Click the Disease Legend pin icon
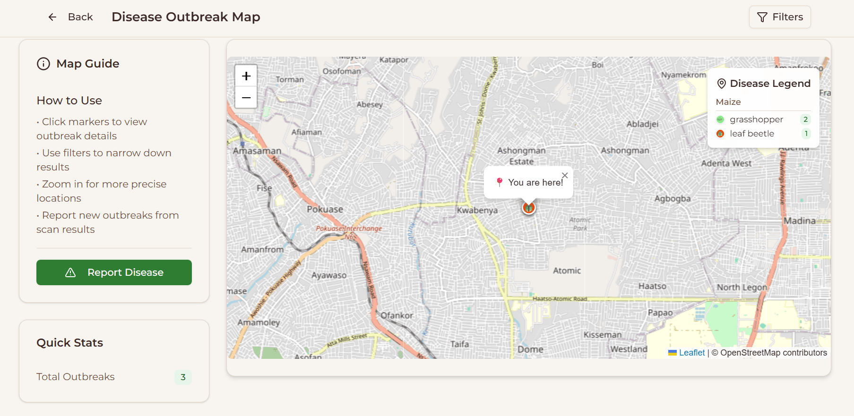Image resolution: width=854 pixels, height=416 pixels. (721, 84)
